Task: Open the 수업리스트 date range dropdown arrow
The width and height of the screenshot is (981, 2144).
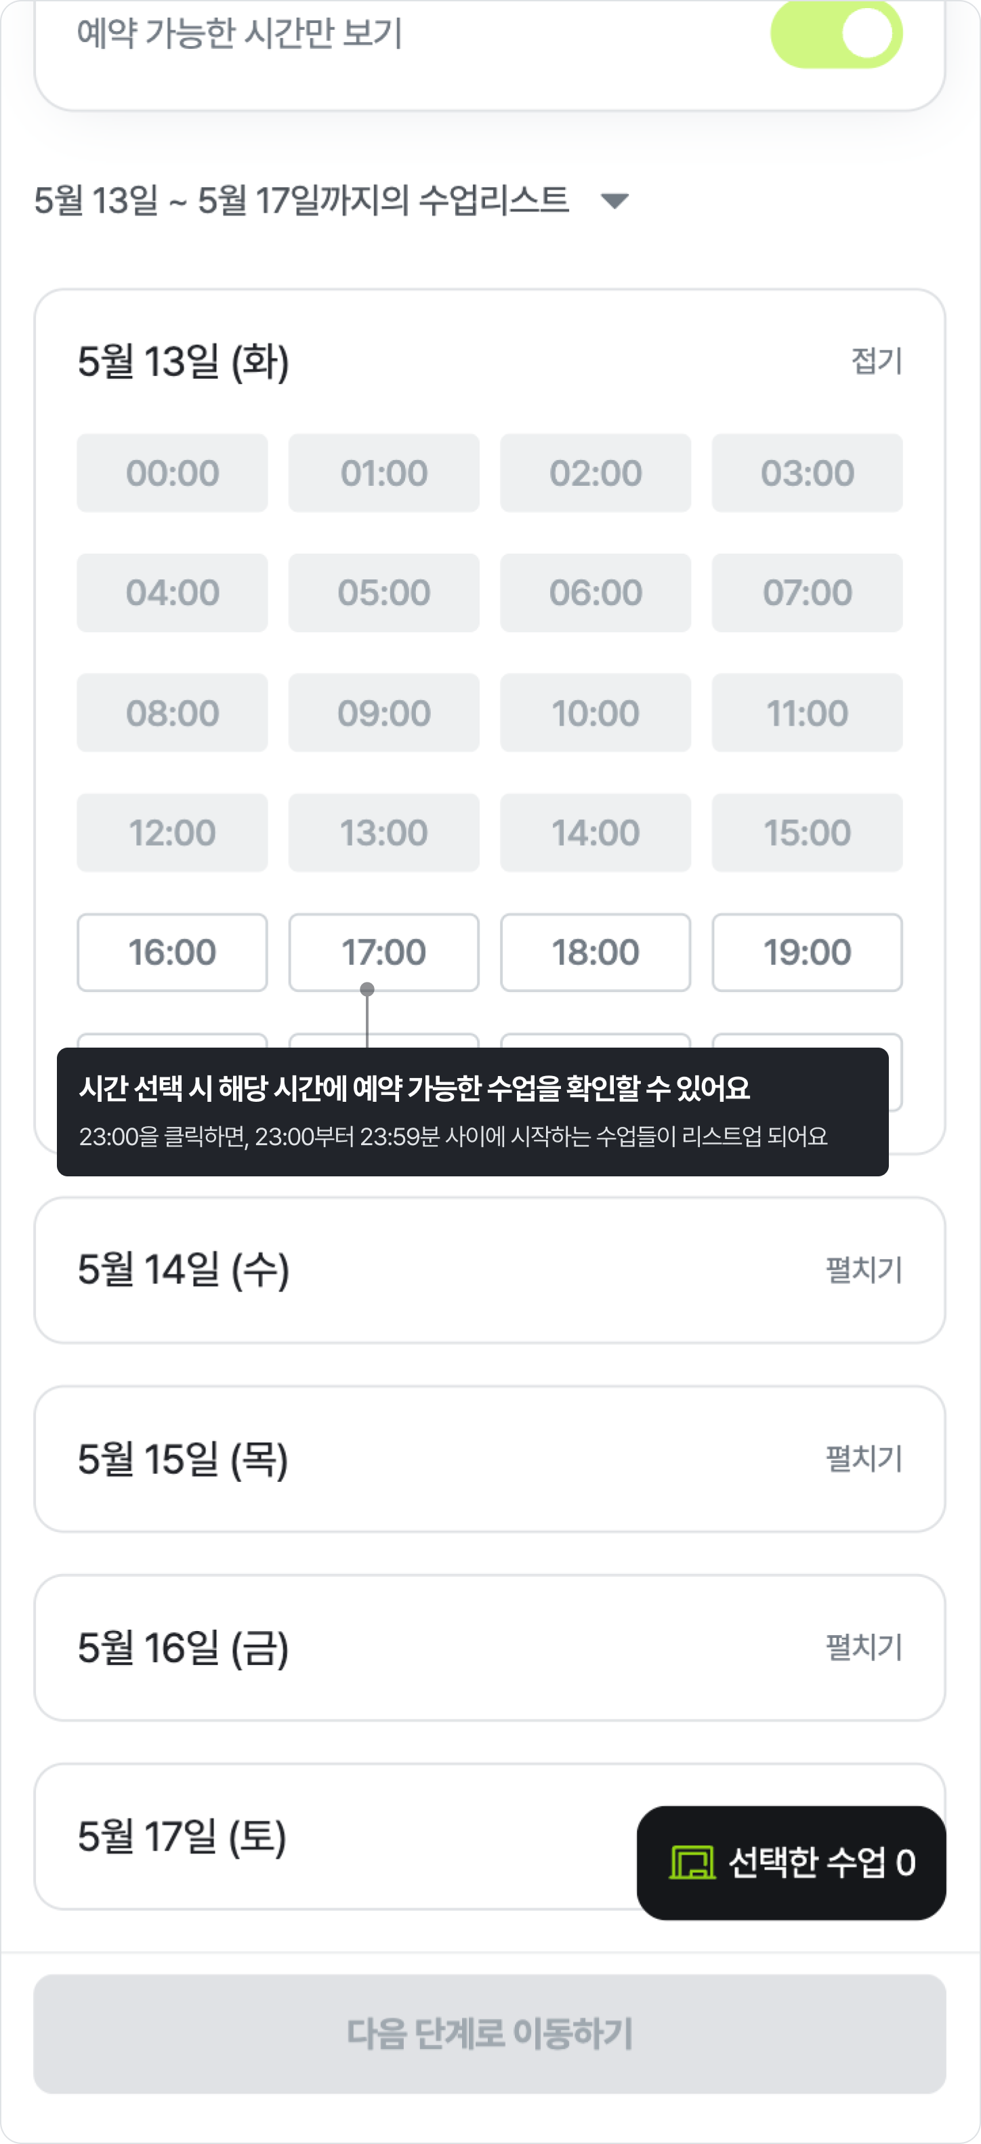Action: 614,201
